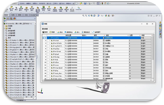Click the Print icon in title toolbar
Viewport: 164px width, 105px height.
tap(89, 4)
